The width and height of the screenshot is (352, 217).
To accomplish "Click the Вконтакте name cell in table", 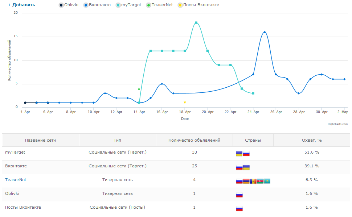I will (16, 166).
